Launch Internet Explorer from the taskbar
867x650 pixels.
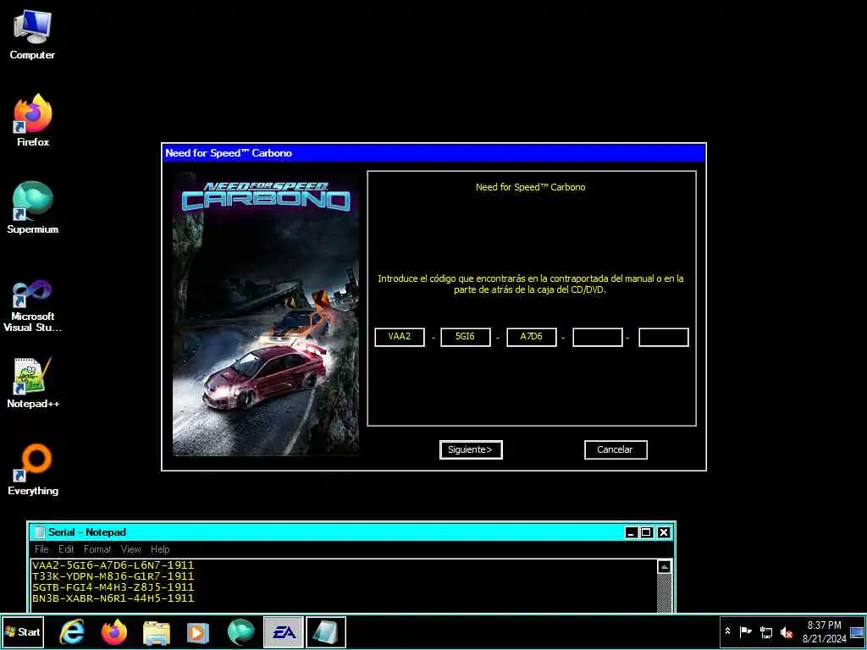[x=72, y=631]
